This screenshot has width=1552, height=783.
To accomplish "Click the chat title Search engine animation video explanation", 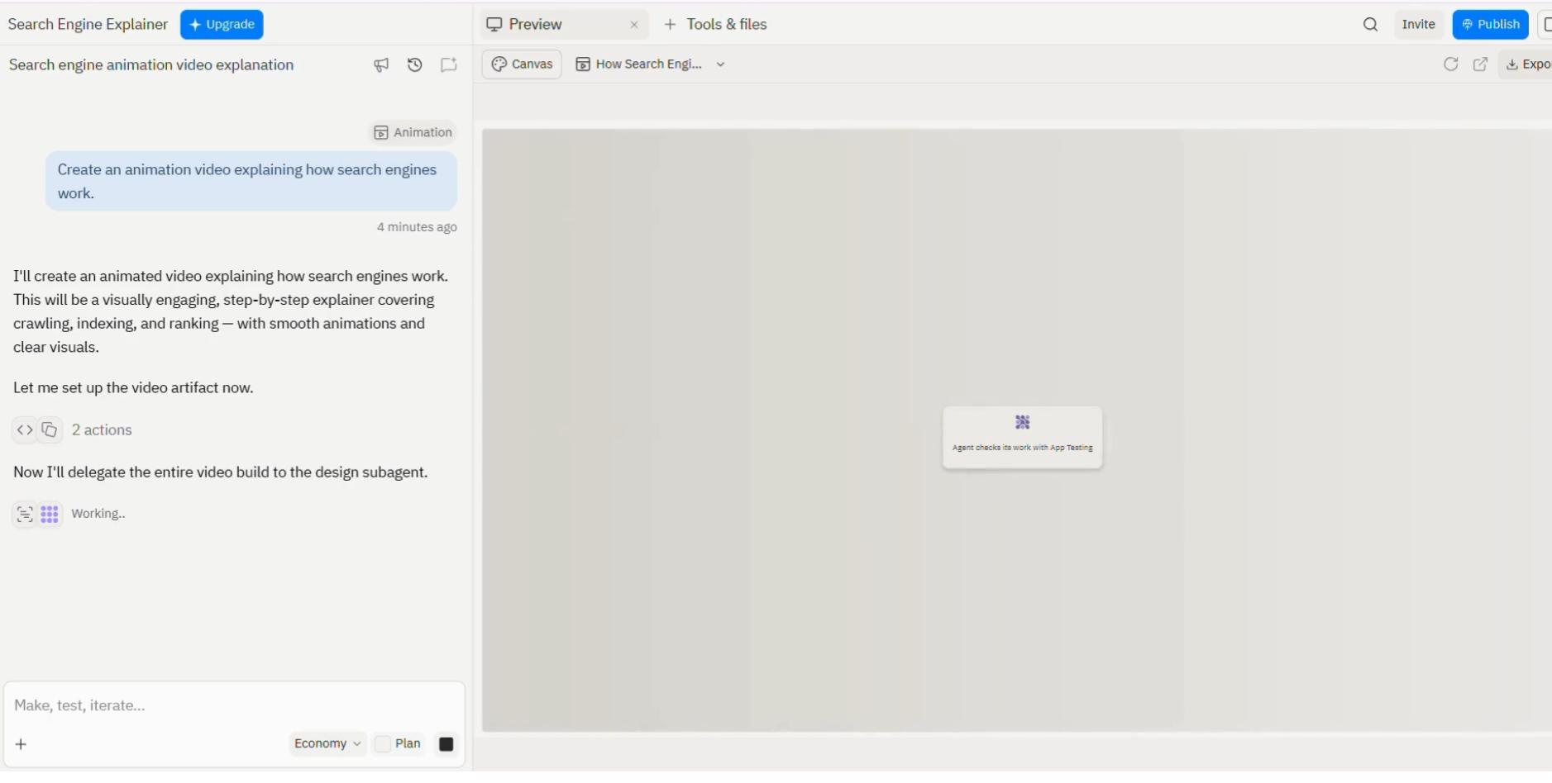I will 151,64.
